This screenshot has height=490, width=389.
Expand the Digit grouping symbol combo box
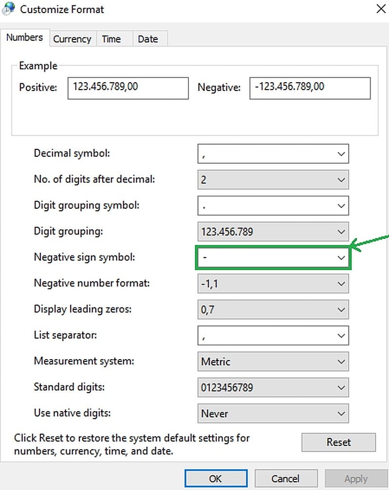[x=341, y=205]
